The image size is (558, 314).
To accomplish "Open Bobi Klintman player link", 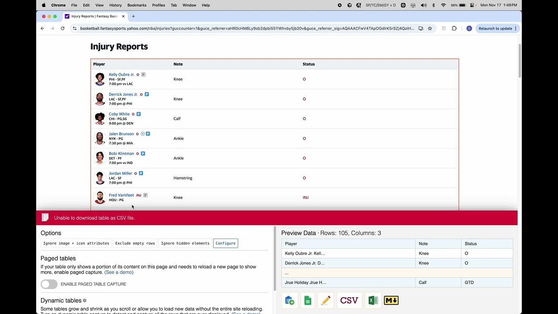I will pos(121,154).
